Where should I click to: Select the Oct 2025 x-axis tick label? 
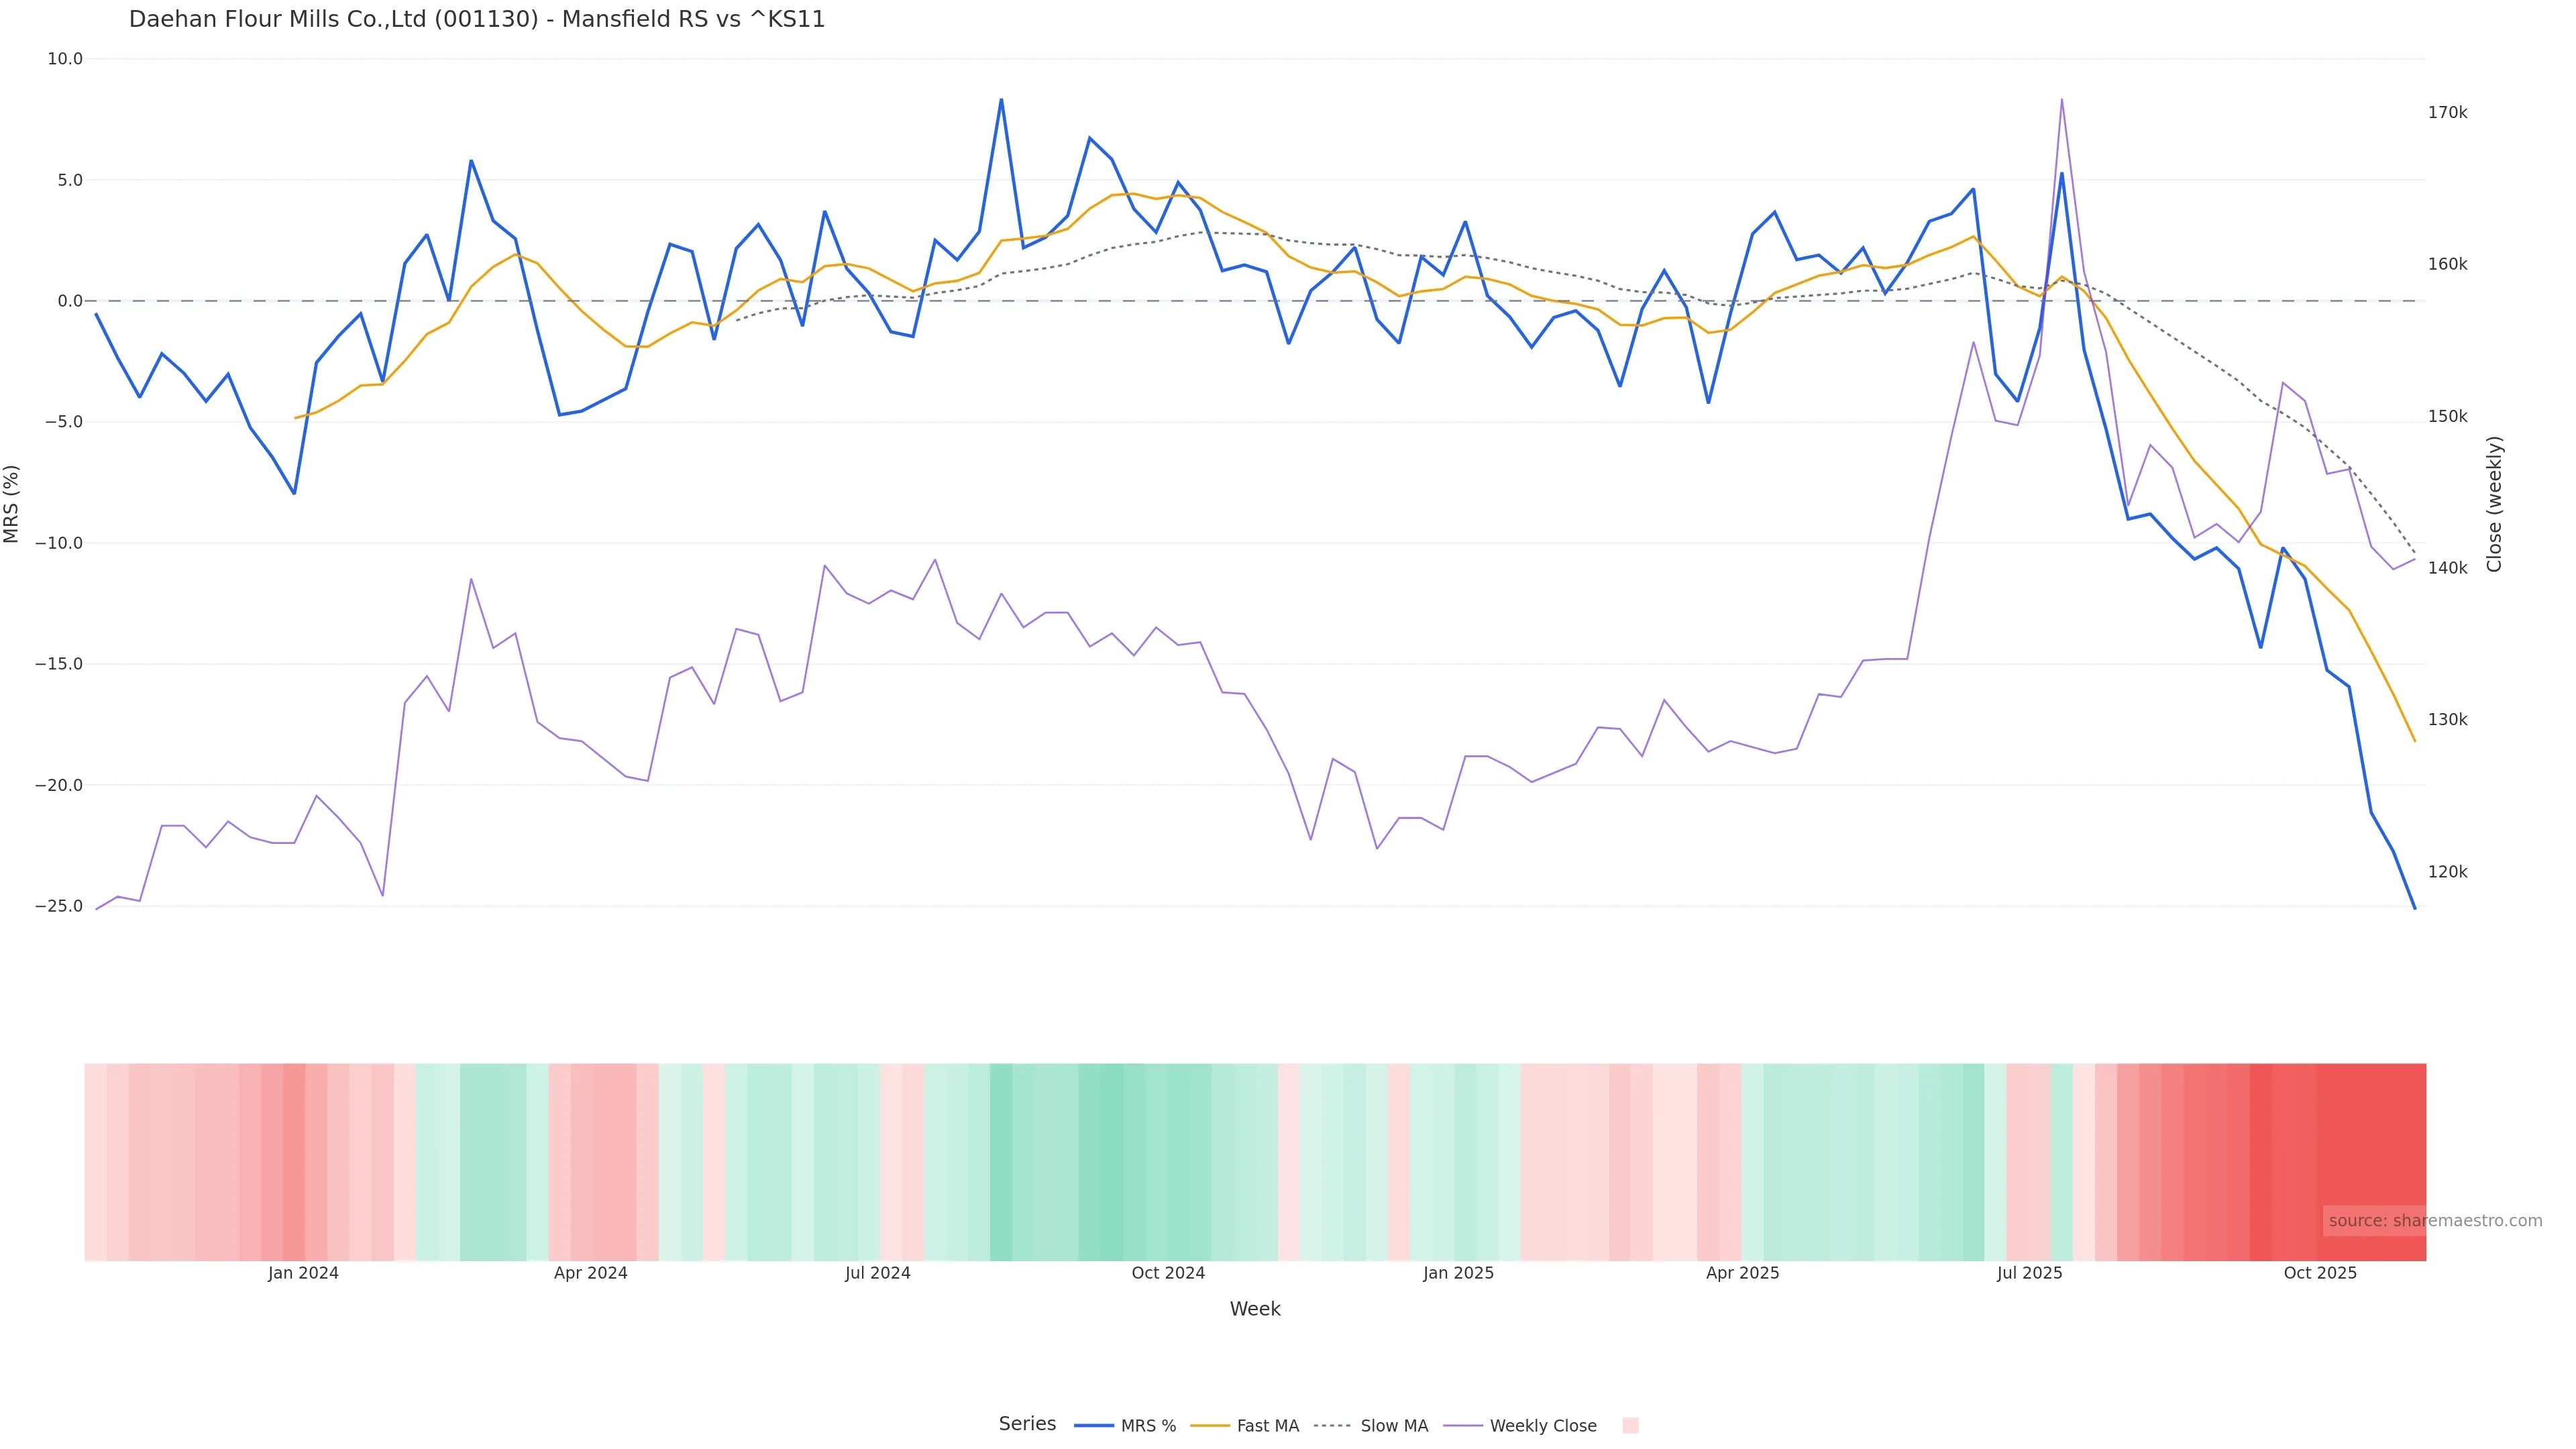2320,1274
